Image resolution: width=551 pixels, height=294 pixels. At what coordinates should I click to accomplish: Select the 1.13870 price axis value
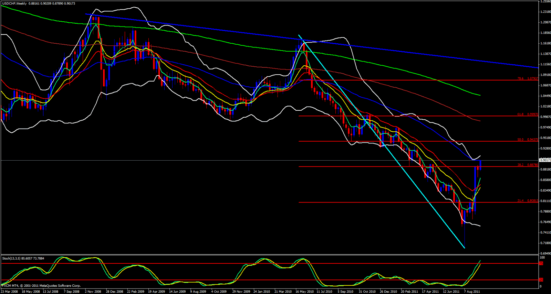545,54
